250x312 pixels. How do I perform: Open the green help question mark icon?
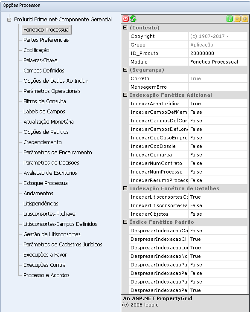(x=230, y=19)
